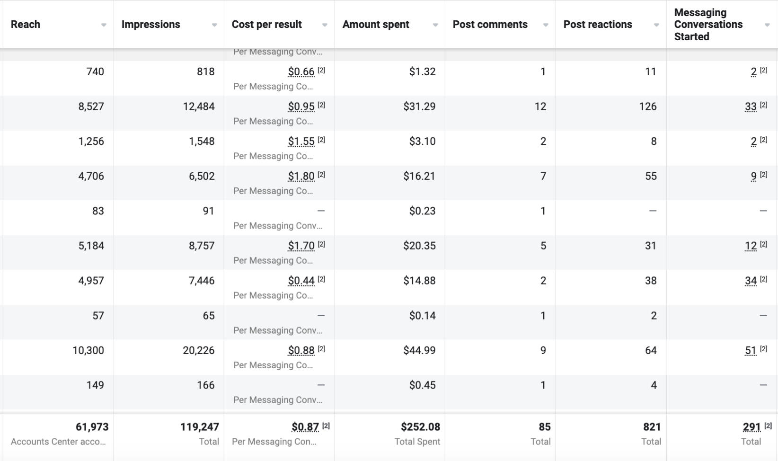778x461 pixels.
Task: Expand the Messaging Conversations Started column arrow
Action: 767,25
